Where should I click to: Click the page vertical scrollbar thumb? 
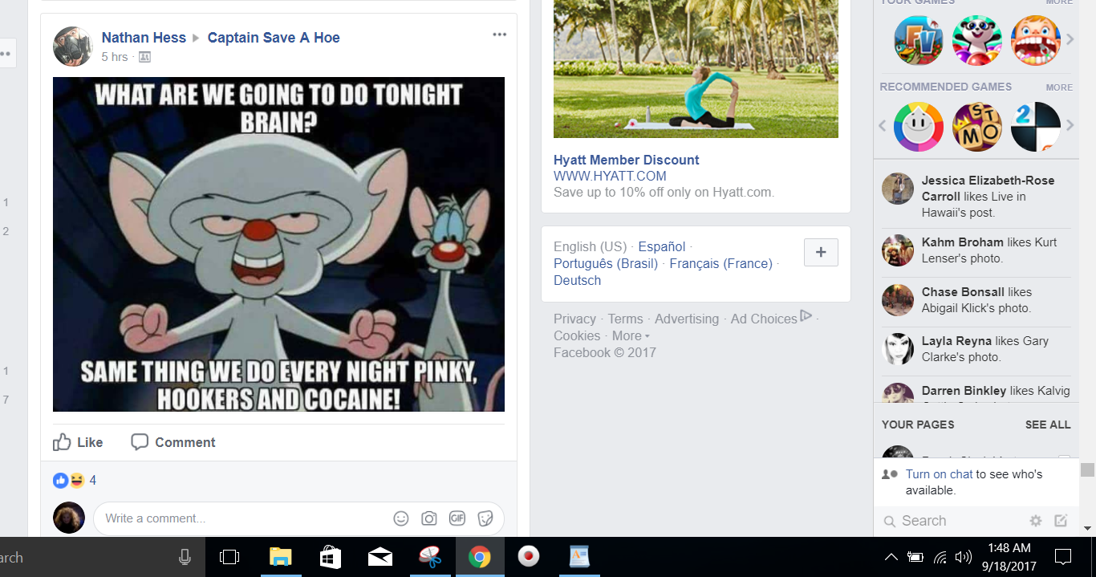point(1088,470)
